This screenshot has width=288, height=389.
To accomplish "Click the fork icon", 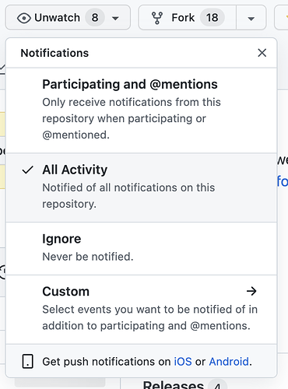I will click(x=157, y=18).
